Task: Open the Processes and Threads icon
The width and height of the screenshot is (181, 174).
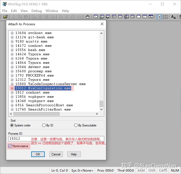Action: [x=145, y=17]
